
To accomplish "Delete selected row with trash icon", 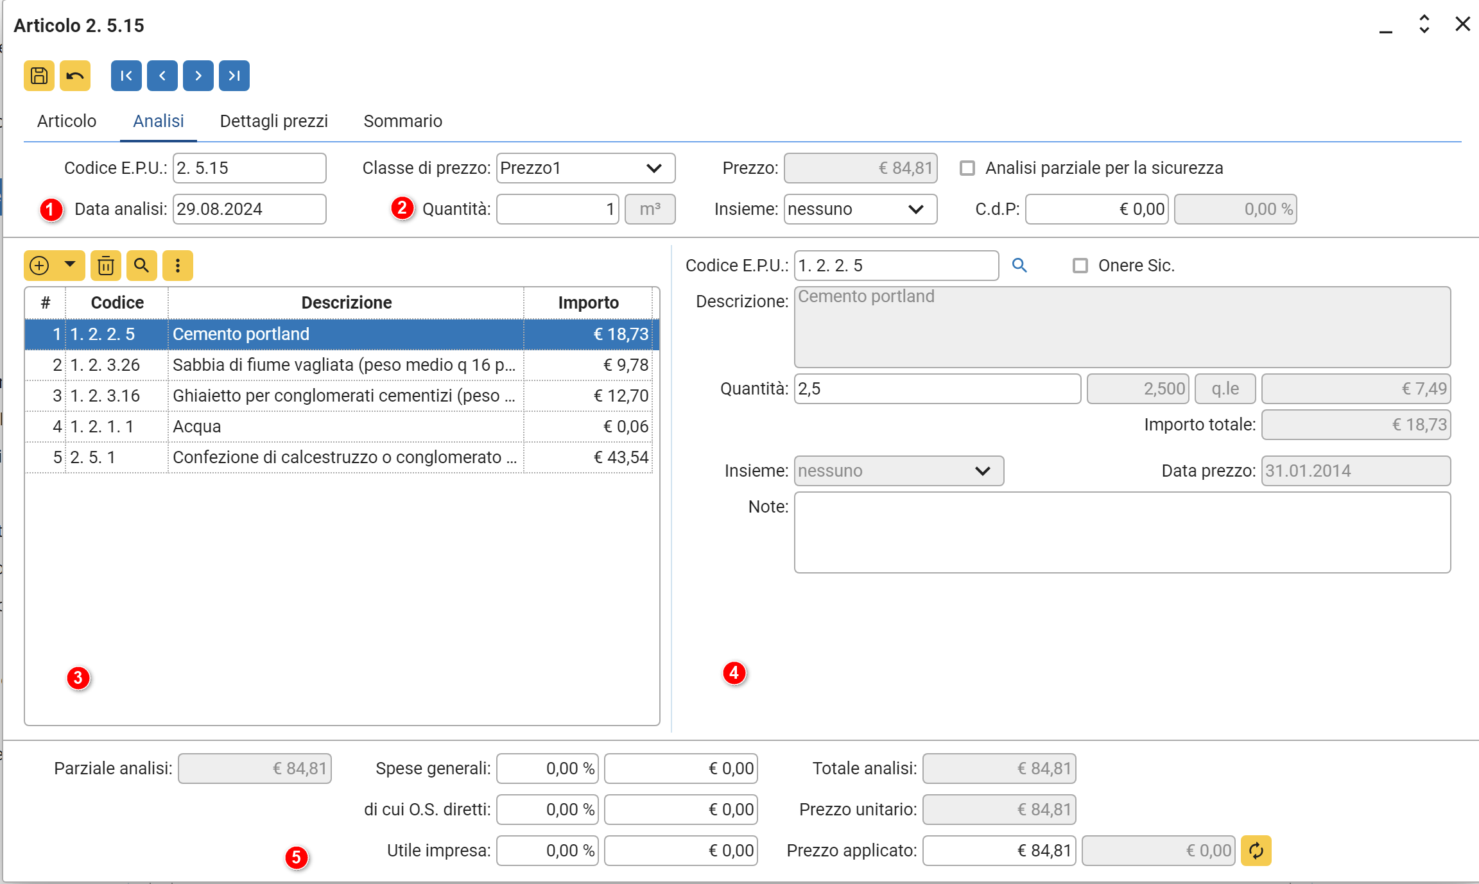I will tap(106, 266).
